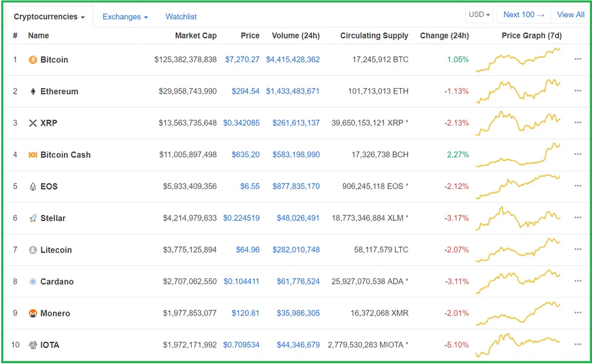The height and width of the screenshot is (364, 592).
Task: Sort table by the # rank column
Action: click(x=15, y=36)
